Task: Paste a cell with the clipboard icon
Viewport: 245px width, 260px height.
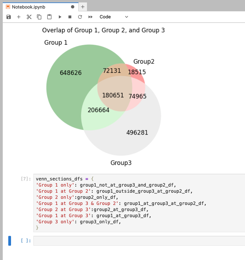Action: tap(50, 17)
